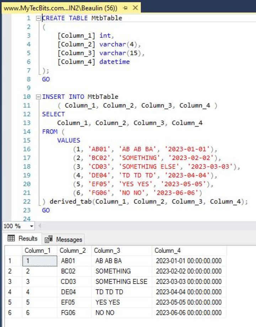
Task: Click the 2023-05-05 00:00:00.000 cell
Action: coord(189,302)
